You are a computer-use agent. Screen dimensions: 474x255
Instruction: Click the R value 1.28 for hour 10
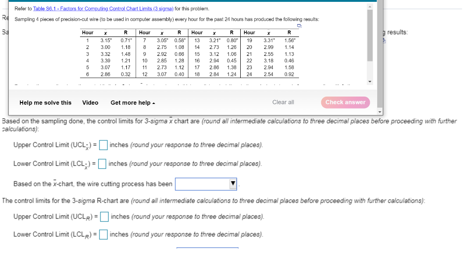click(179, 61)
